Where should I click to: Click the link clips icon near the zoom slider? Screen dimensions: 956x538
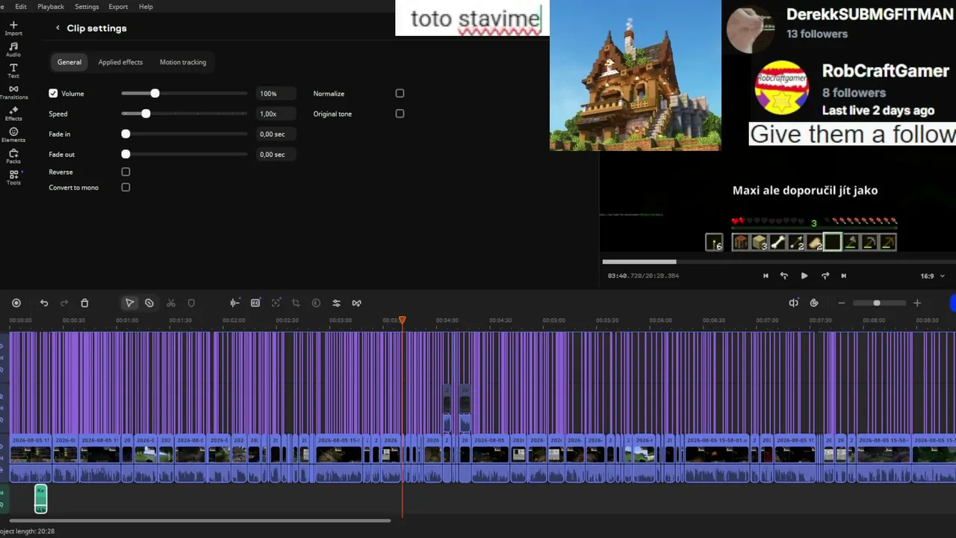pyautogui.click(x=814, y=303)
